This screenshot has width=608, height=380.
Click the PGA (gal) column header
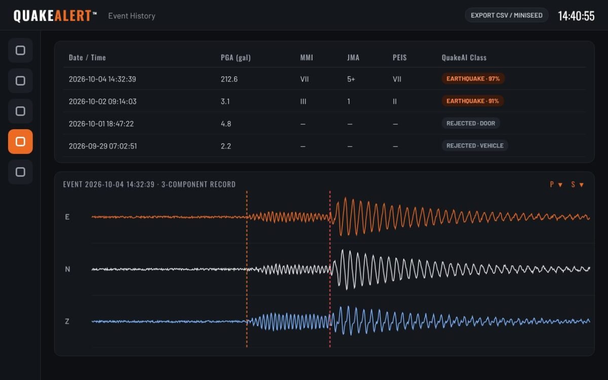click(x=236, y=57)
